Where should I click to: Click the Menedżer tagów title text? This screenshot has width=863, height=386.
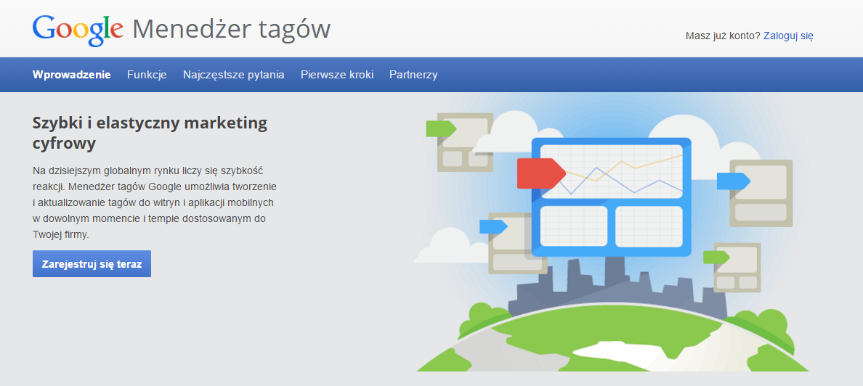coord(232,30)
